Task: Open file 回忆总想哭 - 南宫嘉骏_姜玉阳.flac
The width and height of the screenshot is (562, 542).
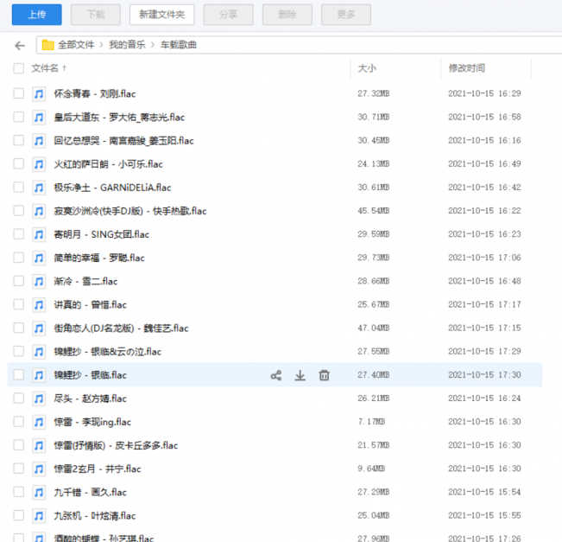Action: tap(123, 141)
